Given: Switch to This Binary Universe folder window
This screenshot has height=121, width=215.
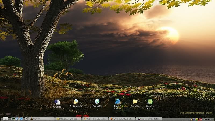Looking at the screenshot, I should click(68, 119).
